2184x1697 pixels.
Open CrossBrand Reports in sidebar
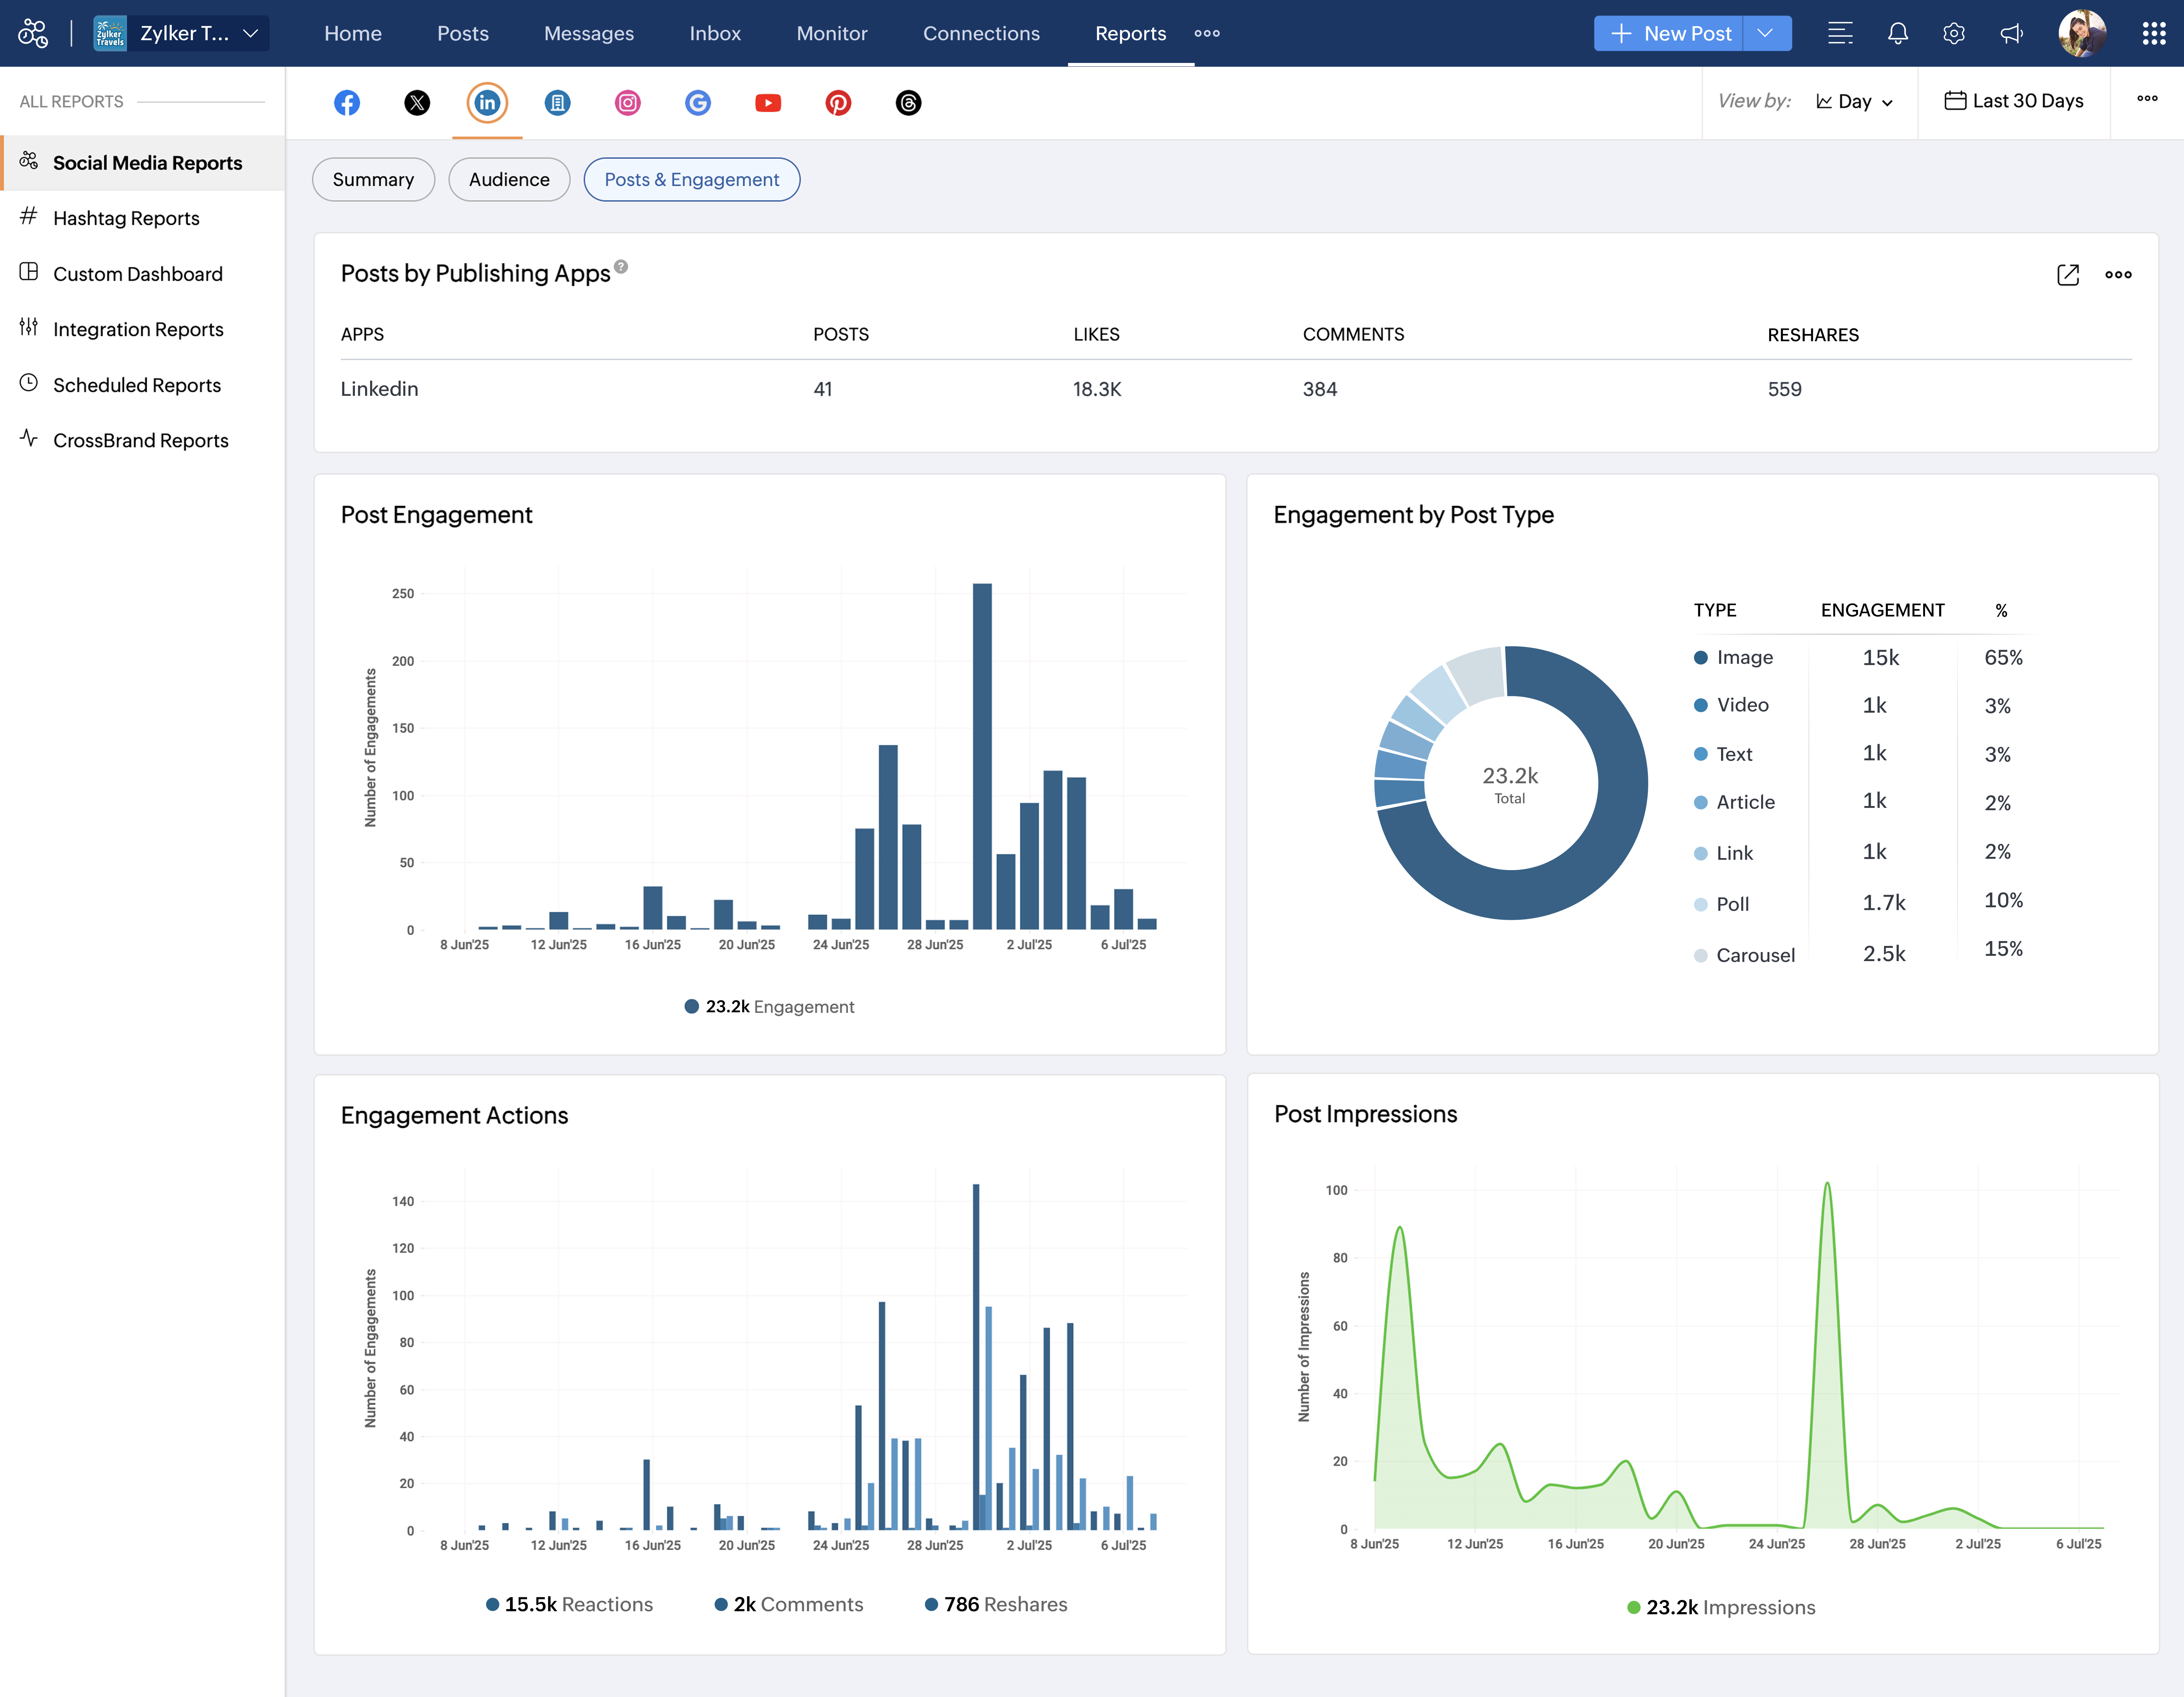pyautogui.click(x=143, y=440)
